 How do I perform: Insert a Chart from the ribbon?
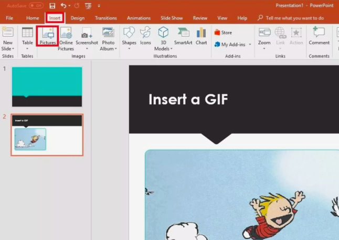[201, 34]
